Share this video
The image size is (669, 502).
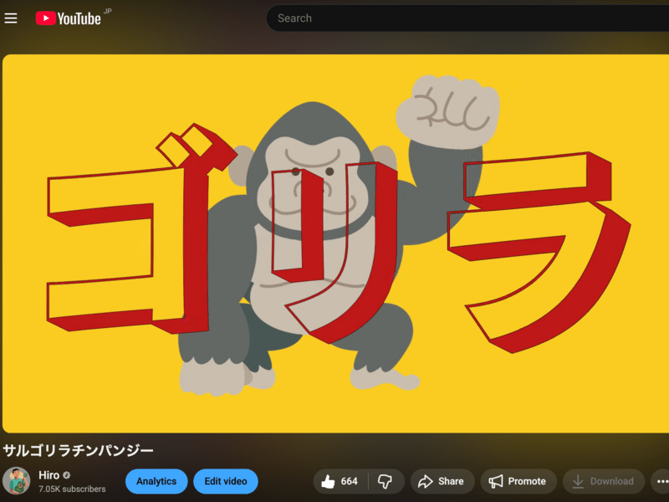[441, 481]
